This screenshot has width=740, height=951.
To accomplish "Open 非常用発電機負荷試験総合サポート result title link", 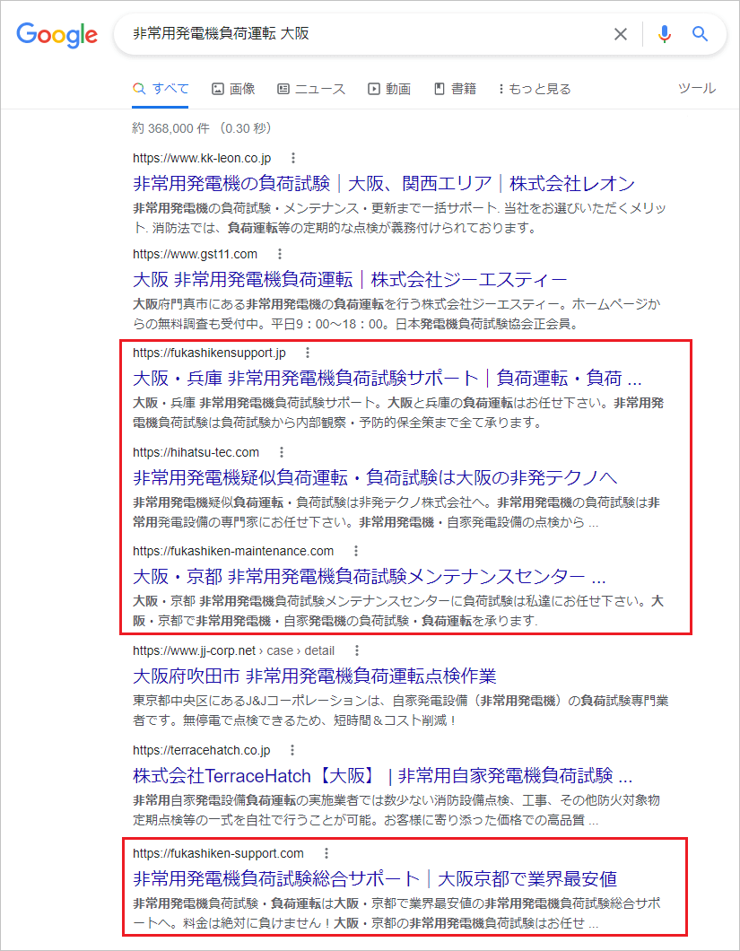I will [x=375, y=879].
